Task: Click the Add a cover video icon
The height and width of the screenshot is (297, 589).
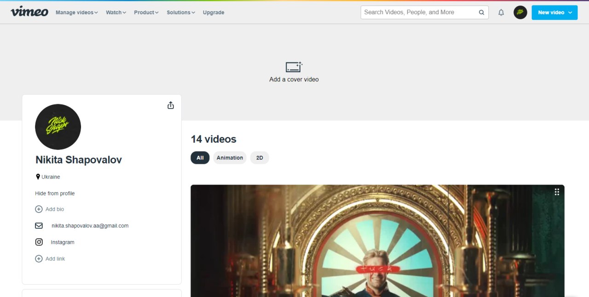Action: coord(294,67)
